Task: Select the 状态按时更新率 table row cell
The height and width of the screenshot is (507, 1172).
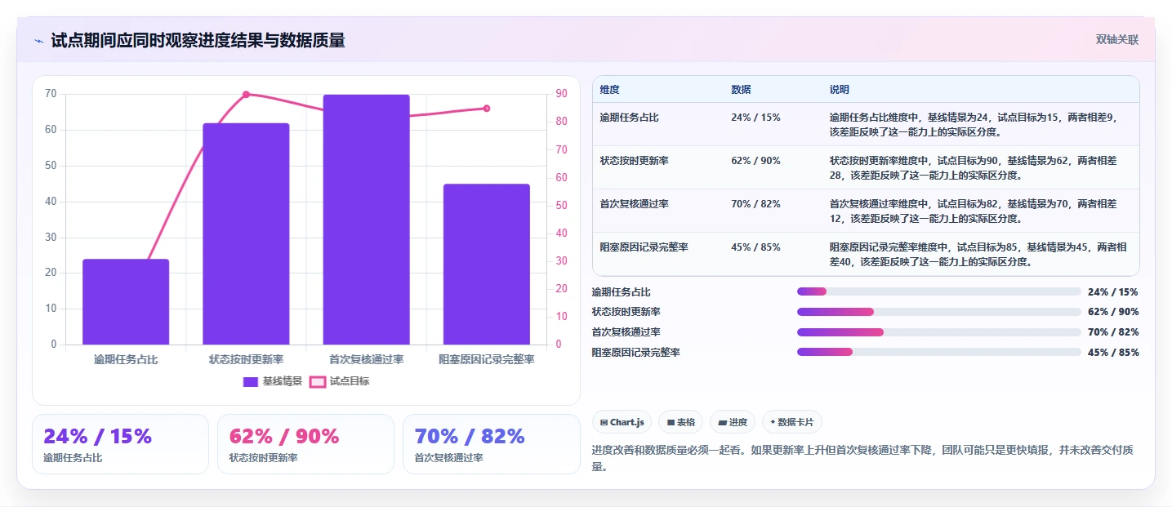Action: point(658,167)
